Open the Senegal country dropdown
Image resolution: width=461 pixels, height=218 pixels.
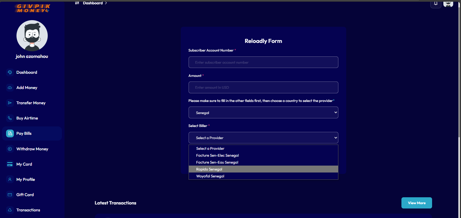tap(263, 113)
